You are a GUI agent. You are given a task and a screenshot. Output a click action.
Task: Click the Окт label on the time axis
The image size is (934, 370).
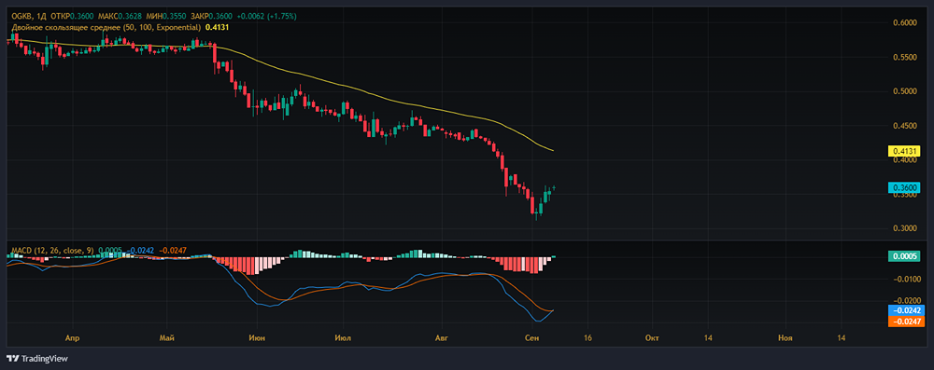click(x=652, y=338)
